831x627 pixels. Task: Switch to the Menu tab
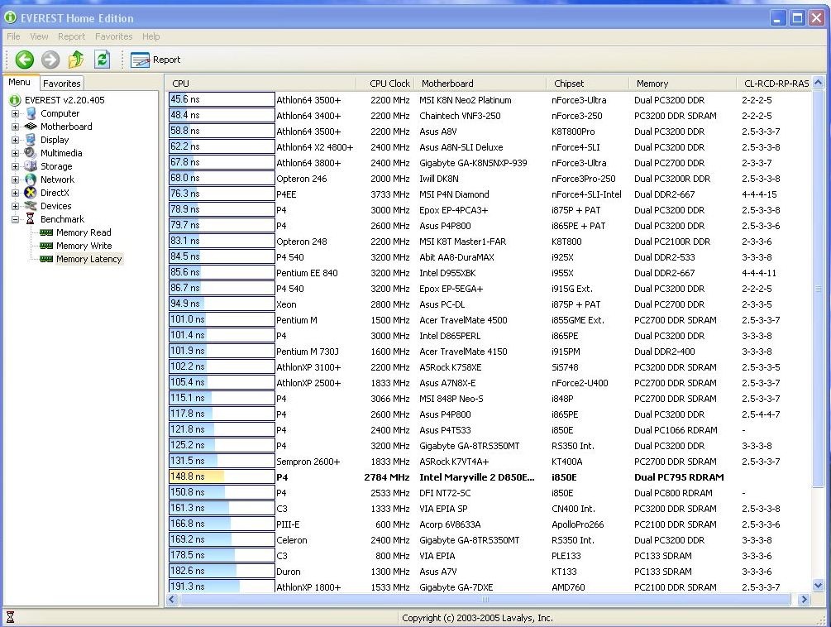[x=20, y=82]
